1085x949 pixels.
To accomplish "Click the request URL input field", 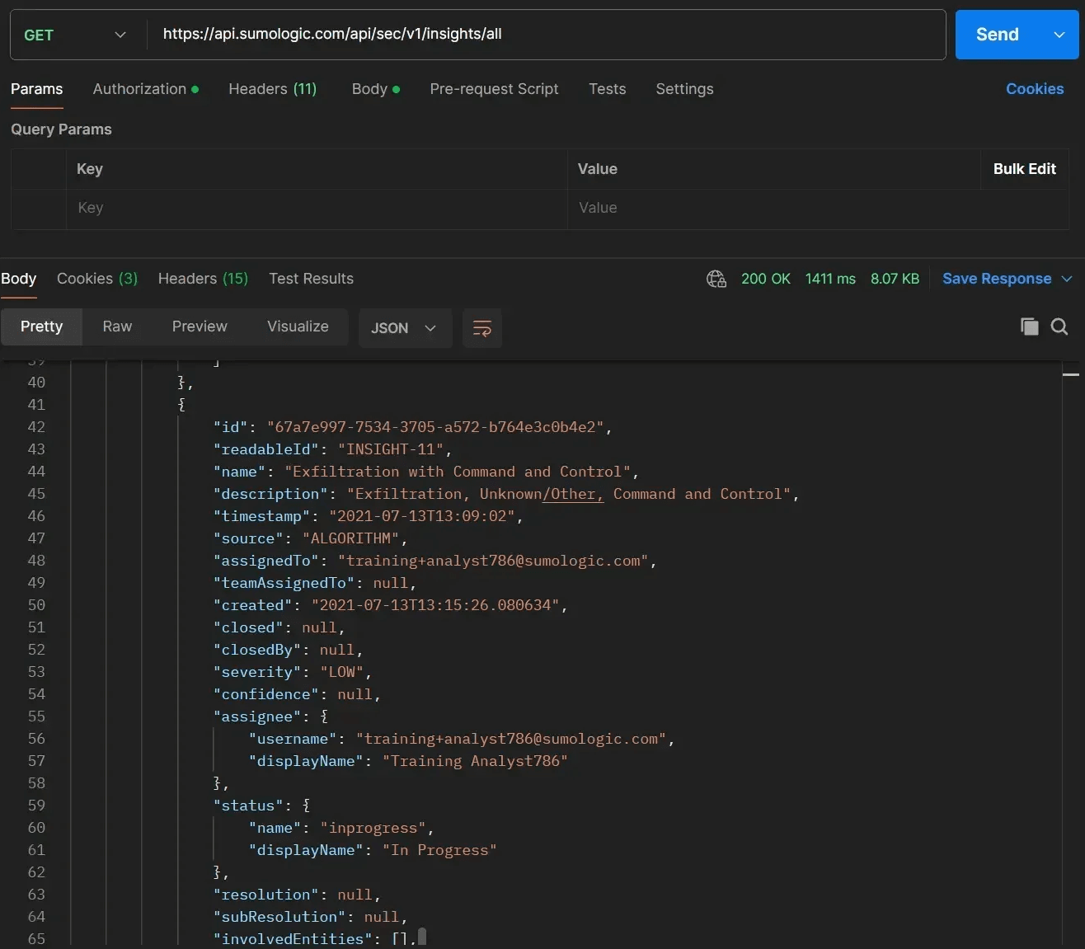I will 495,35.
